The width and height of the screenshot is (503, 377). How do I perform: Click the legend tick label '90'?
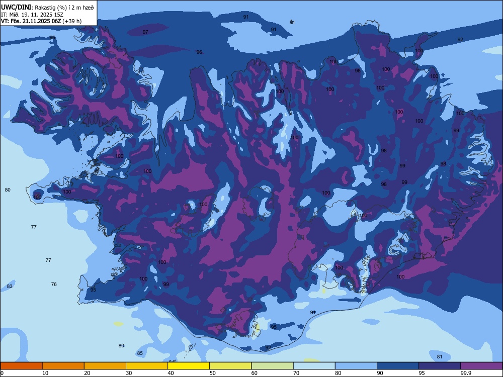(x=380, y=373)
